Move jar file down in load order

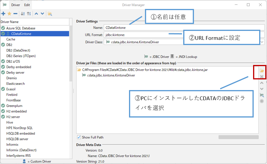coord(262,89)
